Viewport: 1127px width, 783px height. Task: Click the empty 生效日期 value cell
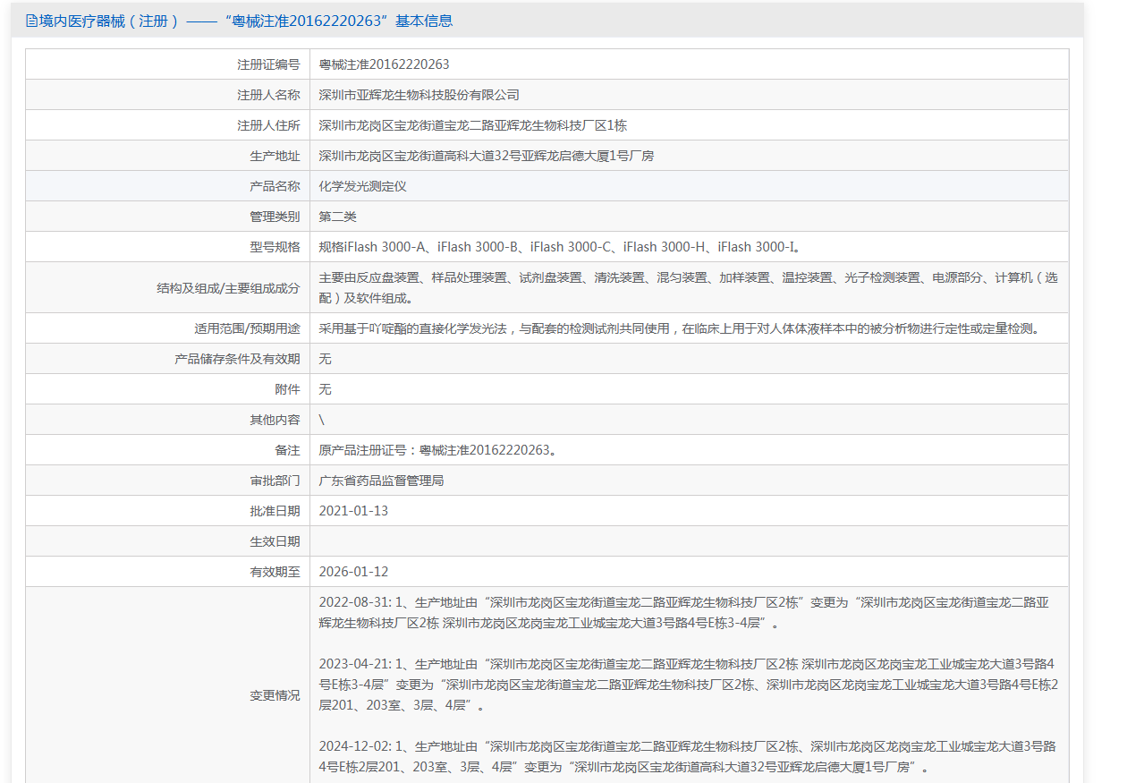pos(689,541)
